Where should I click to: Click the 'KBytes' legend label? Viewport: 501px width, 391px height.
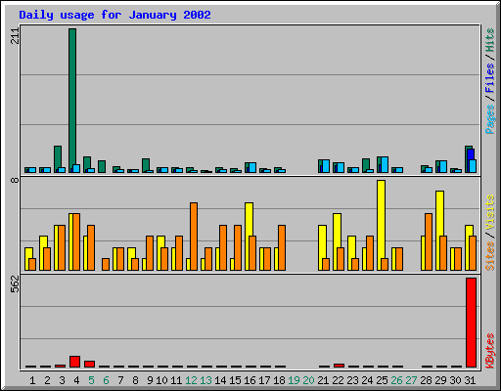click(489, 351)
